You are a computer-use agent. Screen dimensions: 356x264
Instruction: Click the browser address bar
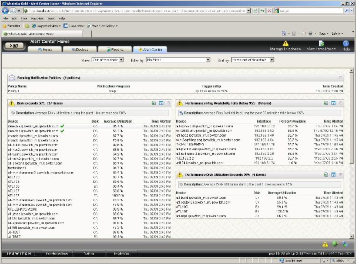pos(135,11)
